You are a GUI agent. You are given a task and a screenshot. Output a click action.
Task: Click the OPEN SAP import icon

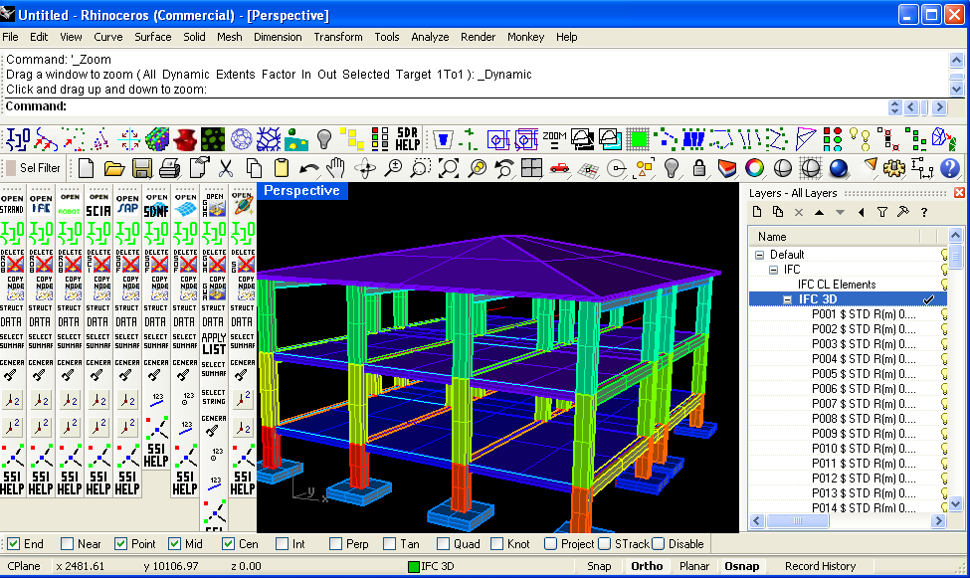(127, 204)
